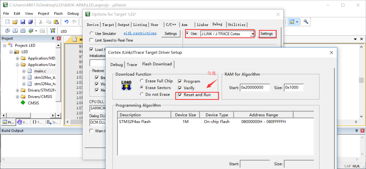
Task: Select the Use debugger radio button
Action: pyautogui.click(x=187, y=34)
